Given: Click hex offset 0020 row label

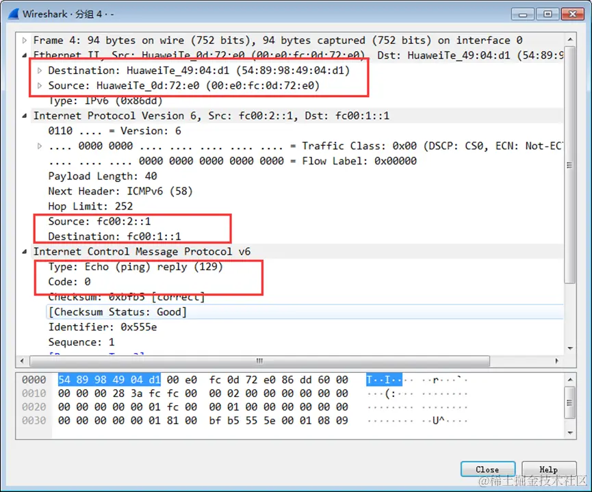Looking at the screenshot, I should click(34, 407).
